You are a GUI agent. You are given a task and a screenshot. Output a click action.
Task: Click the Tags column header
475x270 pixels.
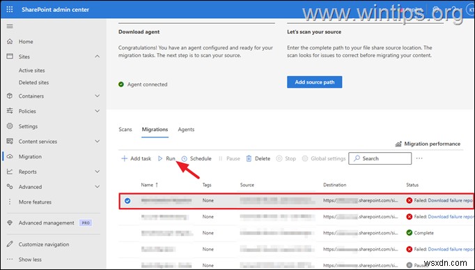coord(207,185)
